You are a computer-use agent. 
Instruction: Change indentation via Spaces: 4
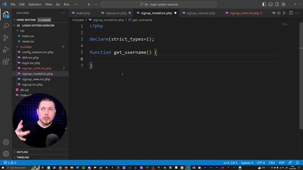tap(247, 162)
